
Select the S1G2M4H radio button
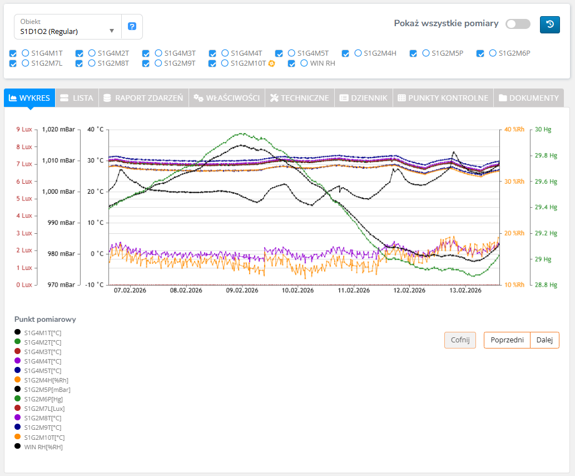358,53
